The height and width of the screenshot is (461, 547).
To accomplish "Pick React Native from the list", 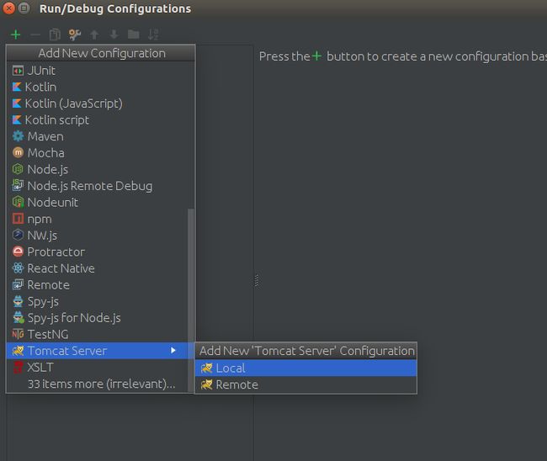I will (x=98, y=268).
